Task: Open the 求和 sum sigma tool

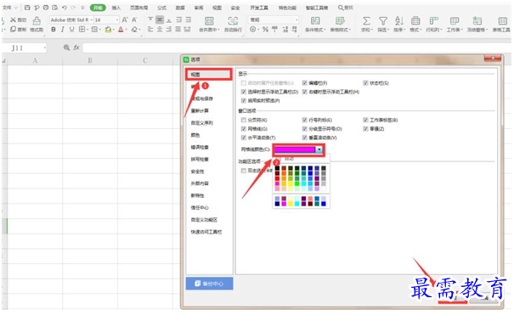Action: pyautogui.click(x=366, y=25)
